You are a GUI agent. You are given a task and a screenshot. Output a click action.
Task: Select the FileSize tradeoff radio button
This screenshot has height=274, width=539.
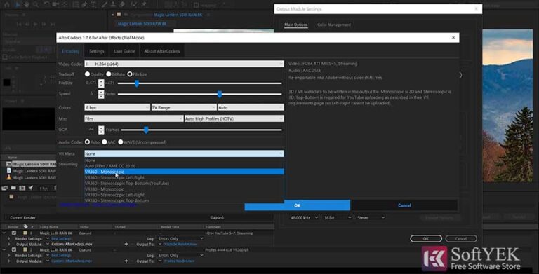click(x=130, y=74)
